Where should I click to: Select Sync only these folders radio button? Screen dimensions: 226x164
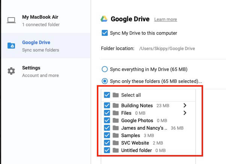[x=105, y=81]
